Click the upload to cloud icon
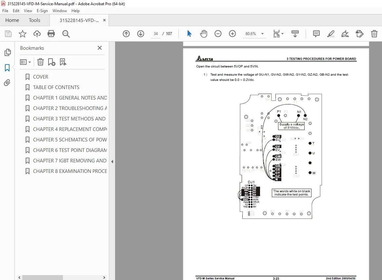The image size is (382, 280). point(37,34)
